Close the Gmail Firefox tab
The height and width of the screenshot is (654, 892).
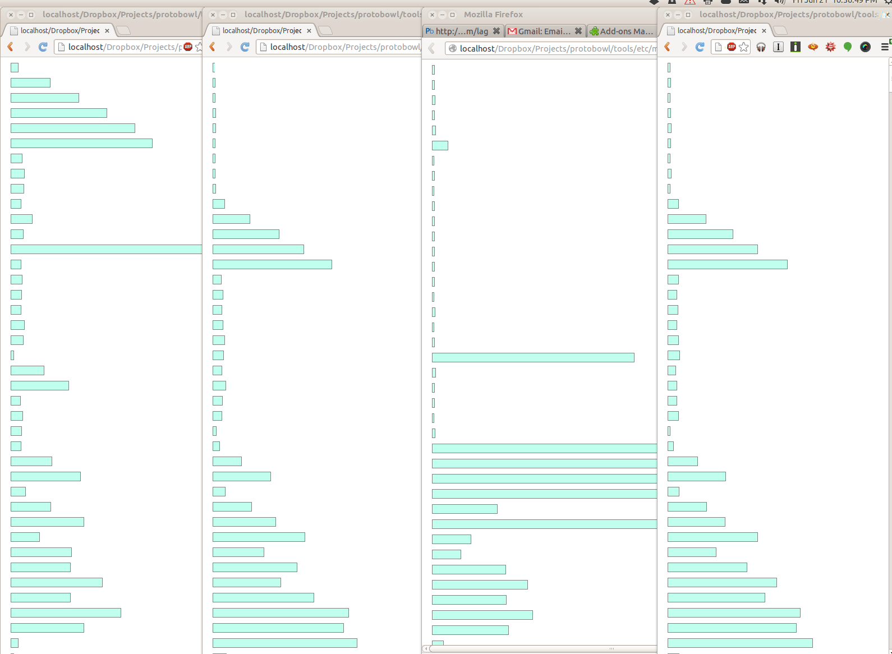click(578, 31)
